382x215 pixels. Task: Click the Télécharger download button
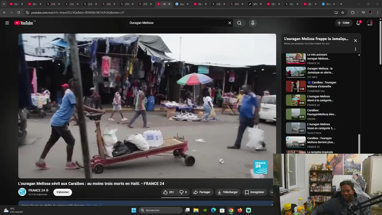(228, 192)
